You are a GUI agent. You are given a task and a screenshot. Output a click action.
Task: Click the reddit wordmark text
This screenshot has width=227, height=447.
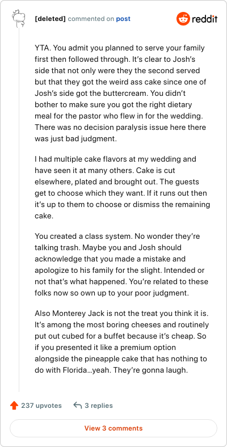tap(204, 19)
